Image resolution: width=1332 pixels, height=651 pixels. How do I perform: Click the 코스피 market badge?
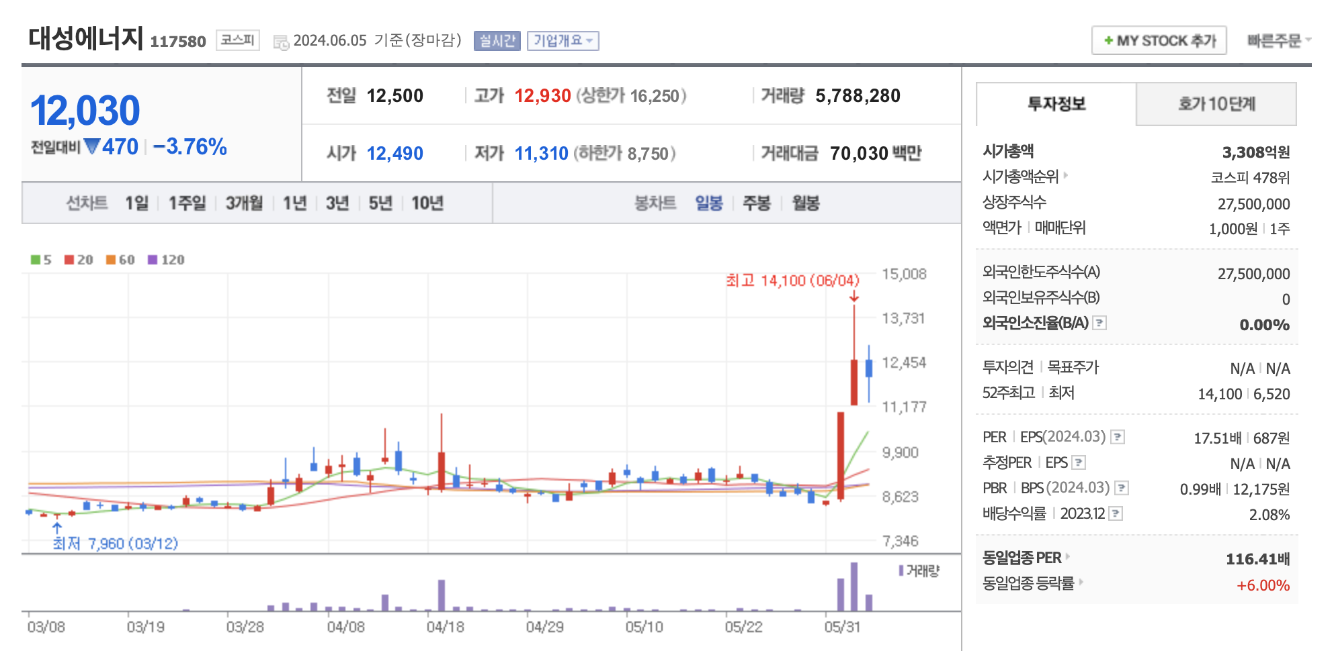pyautogui.click(x=238, y=40)
